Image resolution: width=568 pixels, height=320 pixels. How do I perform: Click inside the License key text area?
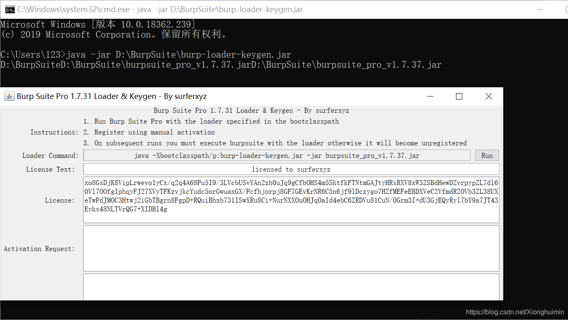[291, 200]
